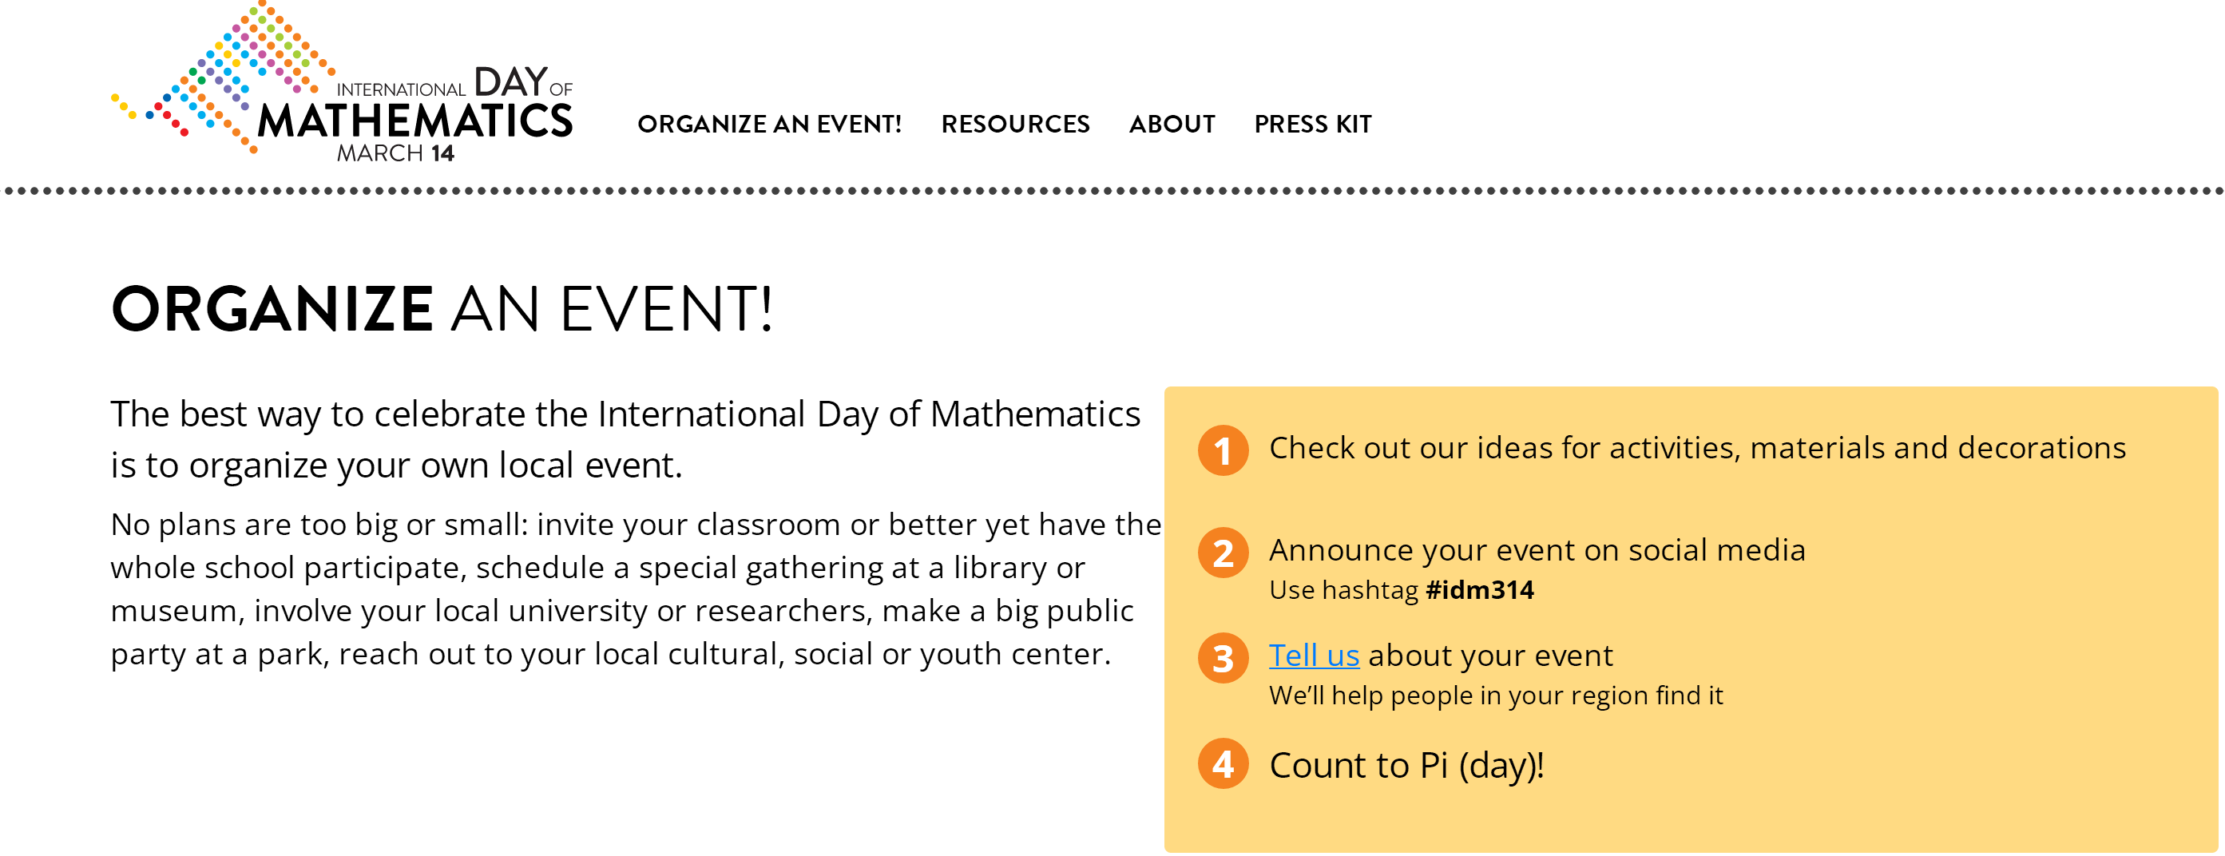2225x856 pixels.
Task: Open the Organize an Event! menu item
Action: point(769,125)
